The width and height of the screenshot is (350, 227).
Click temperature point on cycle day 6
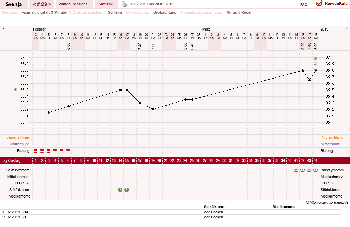pos(69,106)
